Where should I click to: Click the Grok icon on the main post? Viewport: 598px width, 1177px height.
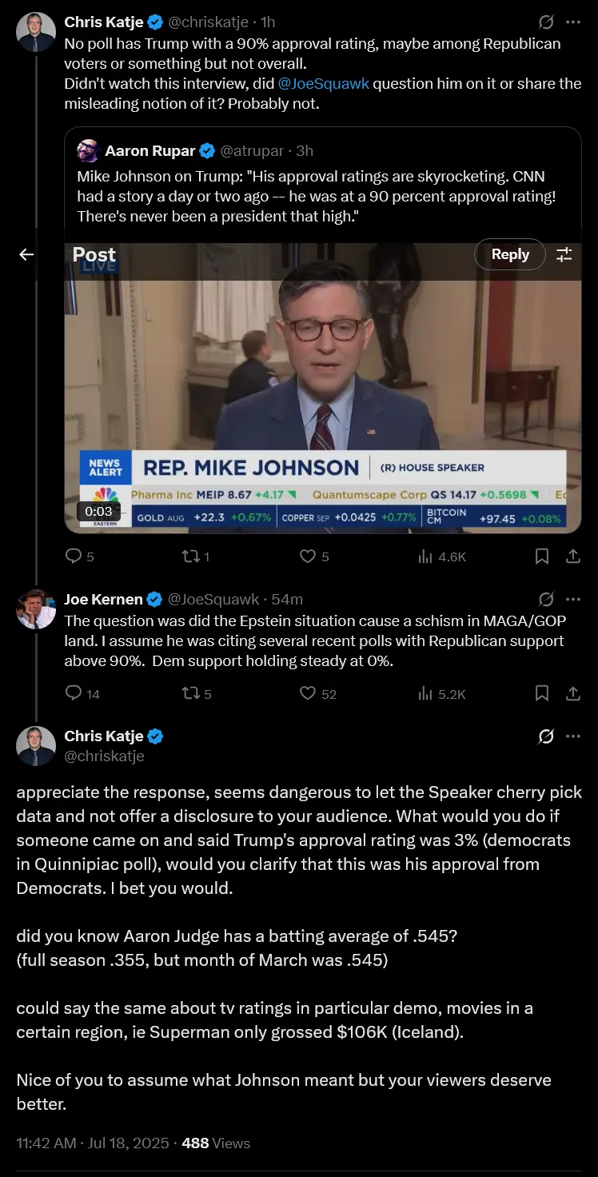546,736
